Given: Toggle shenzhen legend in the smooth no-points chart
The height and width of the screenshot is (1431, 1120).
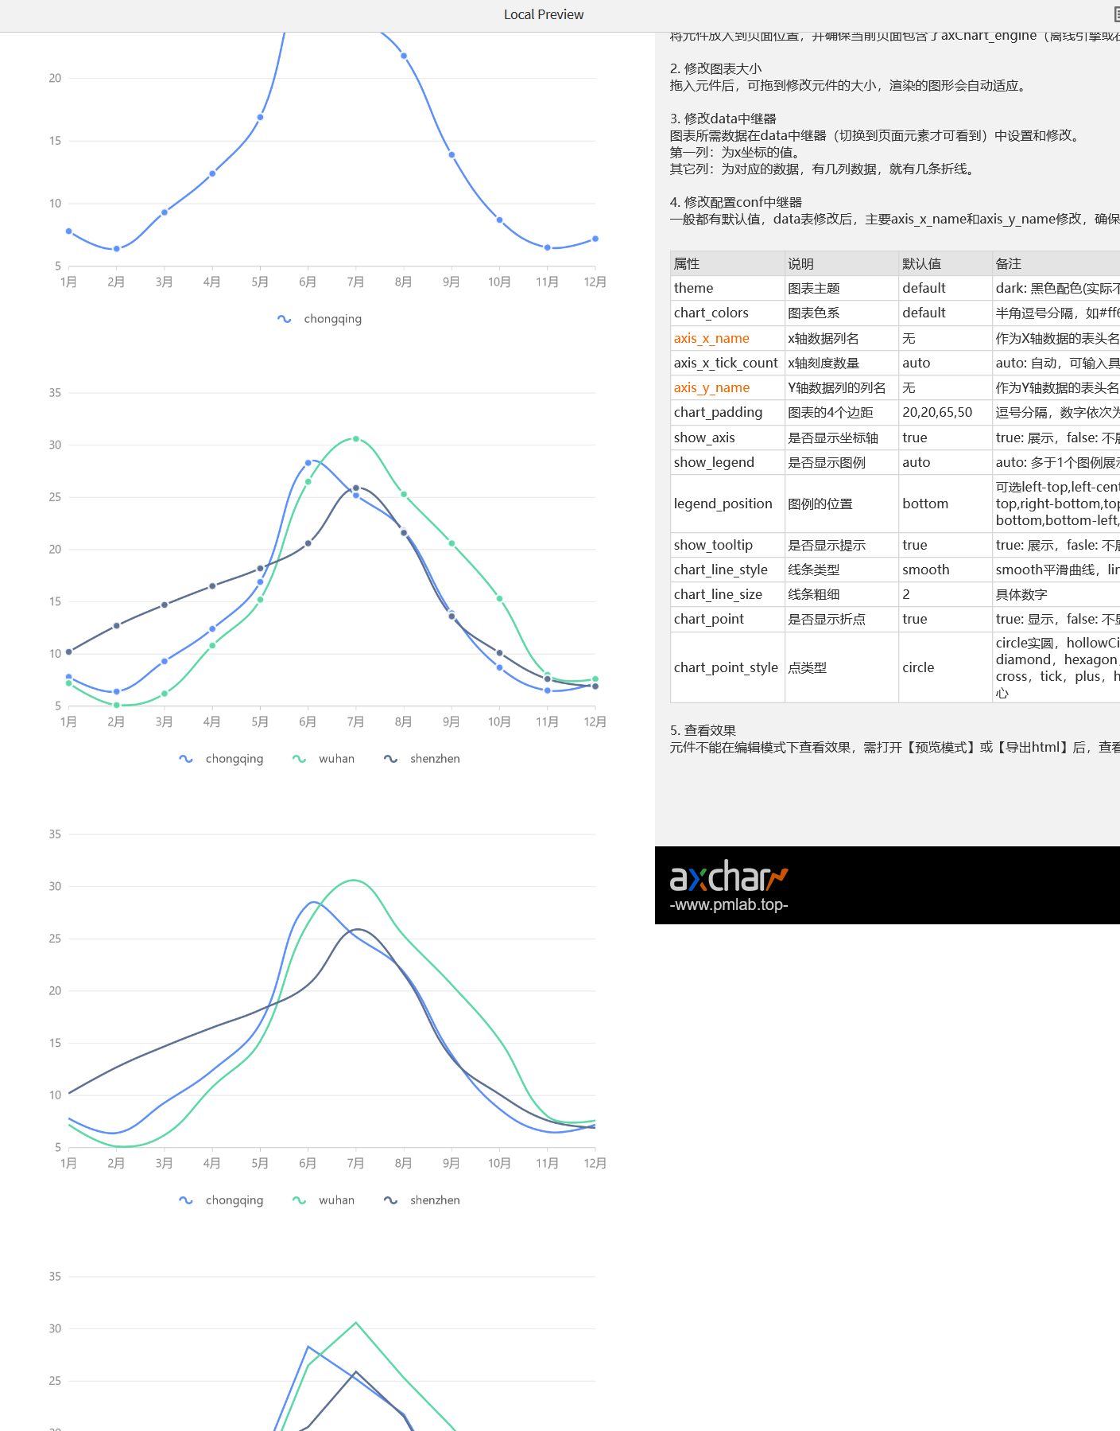Looking at the screenshot, I should (421, 1200).
